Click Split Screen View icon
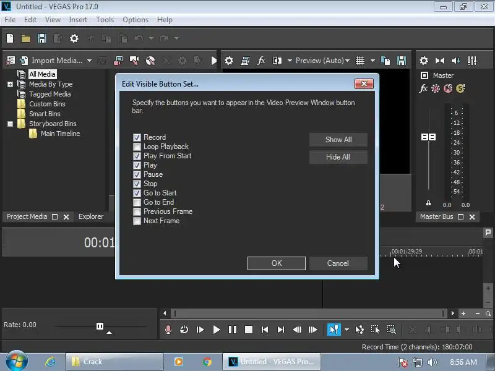495x371 pixels. pos(277,60)
